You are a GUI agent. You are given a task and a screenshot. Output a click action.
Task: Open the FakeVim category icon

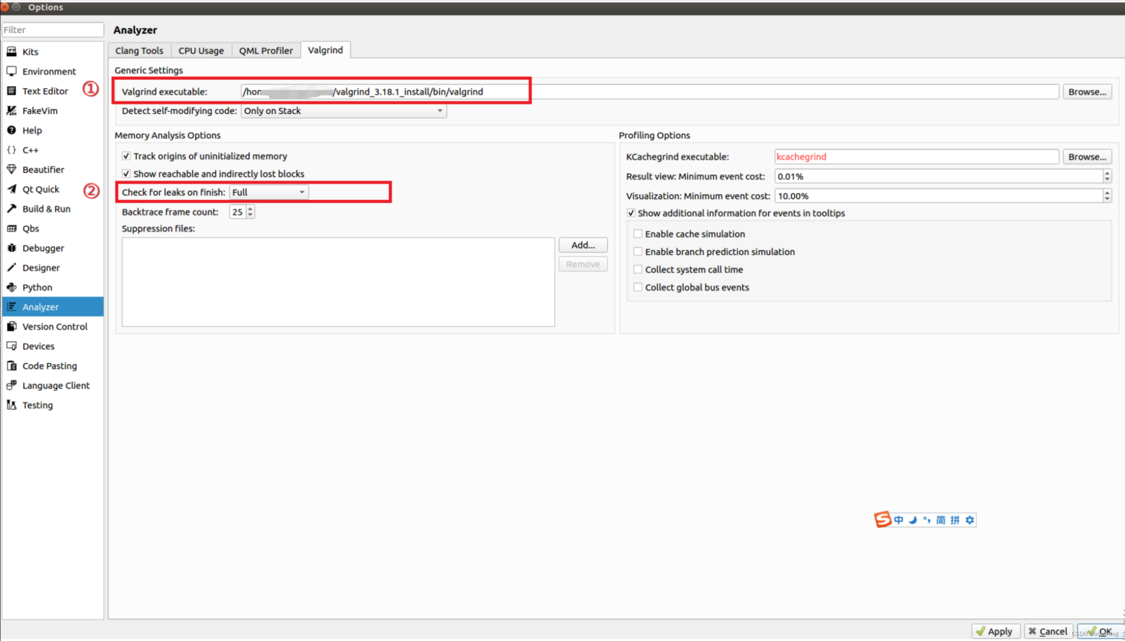12,110
